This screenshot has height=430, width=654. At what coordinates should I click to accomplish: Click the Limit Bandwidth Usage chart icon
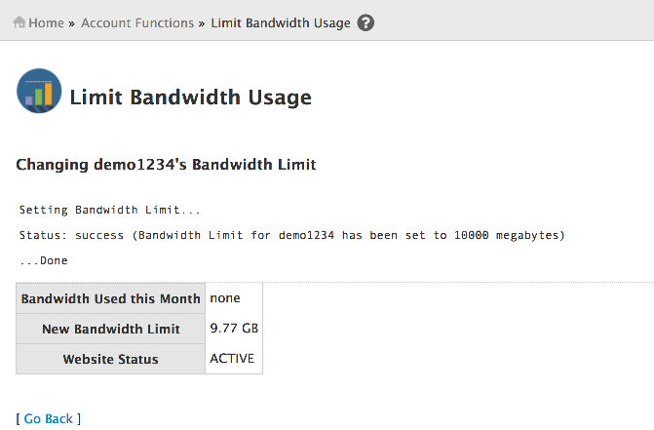pos(39,91)
